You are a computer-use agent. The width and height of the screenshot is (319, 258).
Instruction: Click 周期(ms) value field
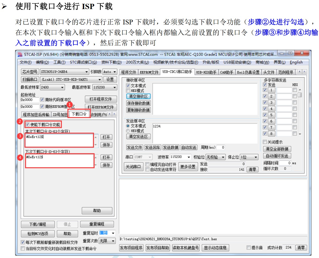[x=221, y=148]
